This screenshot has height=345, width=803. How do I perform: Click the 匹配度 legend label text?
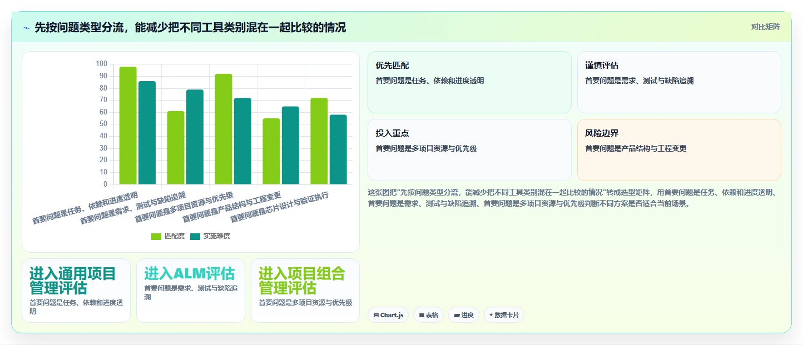tap(175, 237)
